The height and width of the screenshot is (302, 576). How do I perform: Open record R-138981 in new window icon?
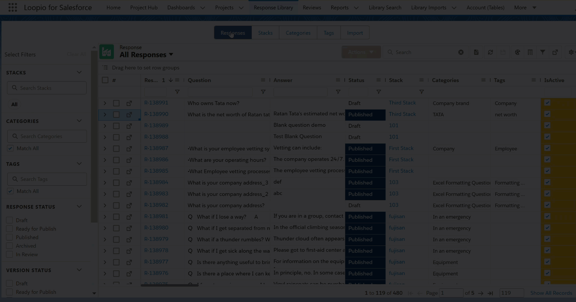[x=129, y=217]
